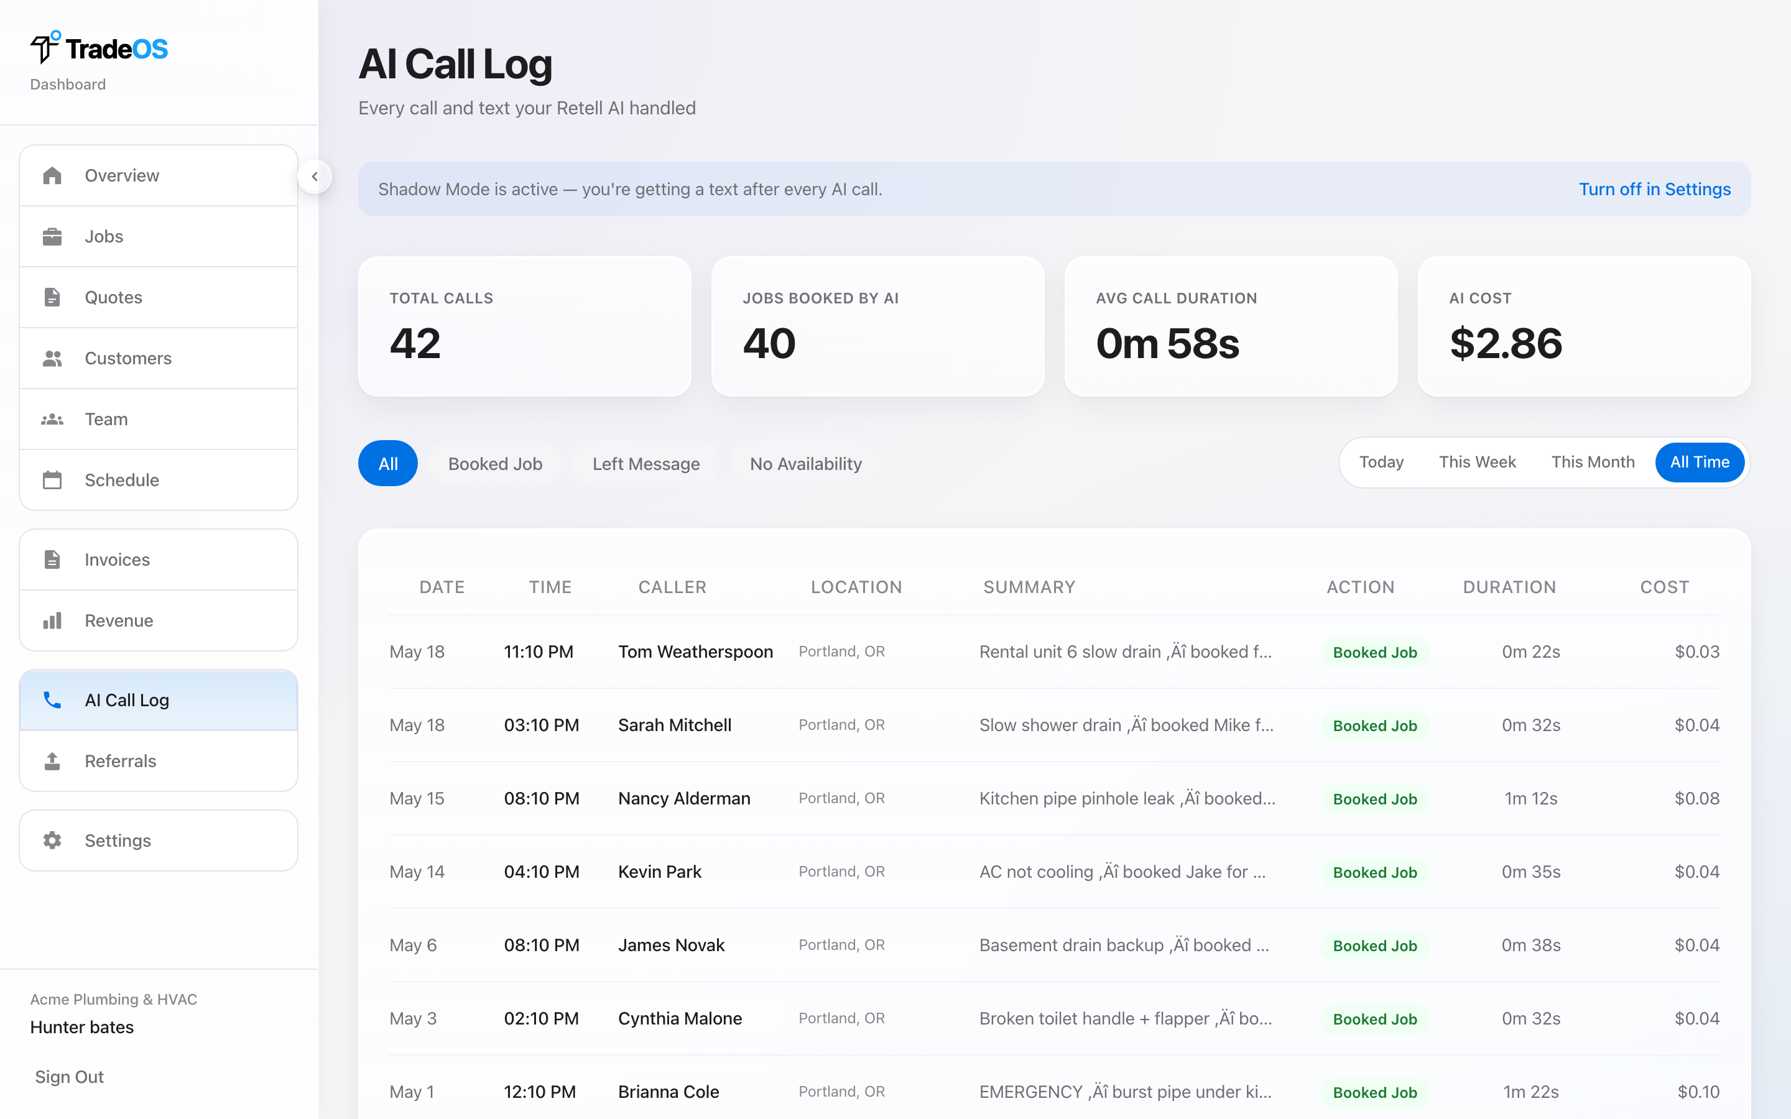
Task: Select caller Nancy Alderman
Action: [684, 799]
